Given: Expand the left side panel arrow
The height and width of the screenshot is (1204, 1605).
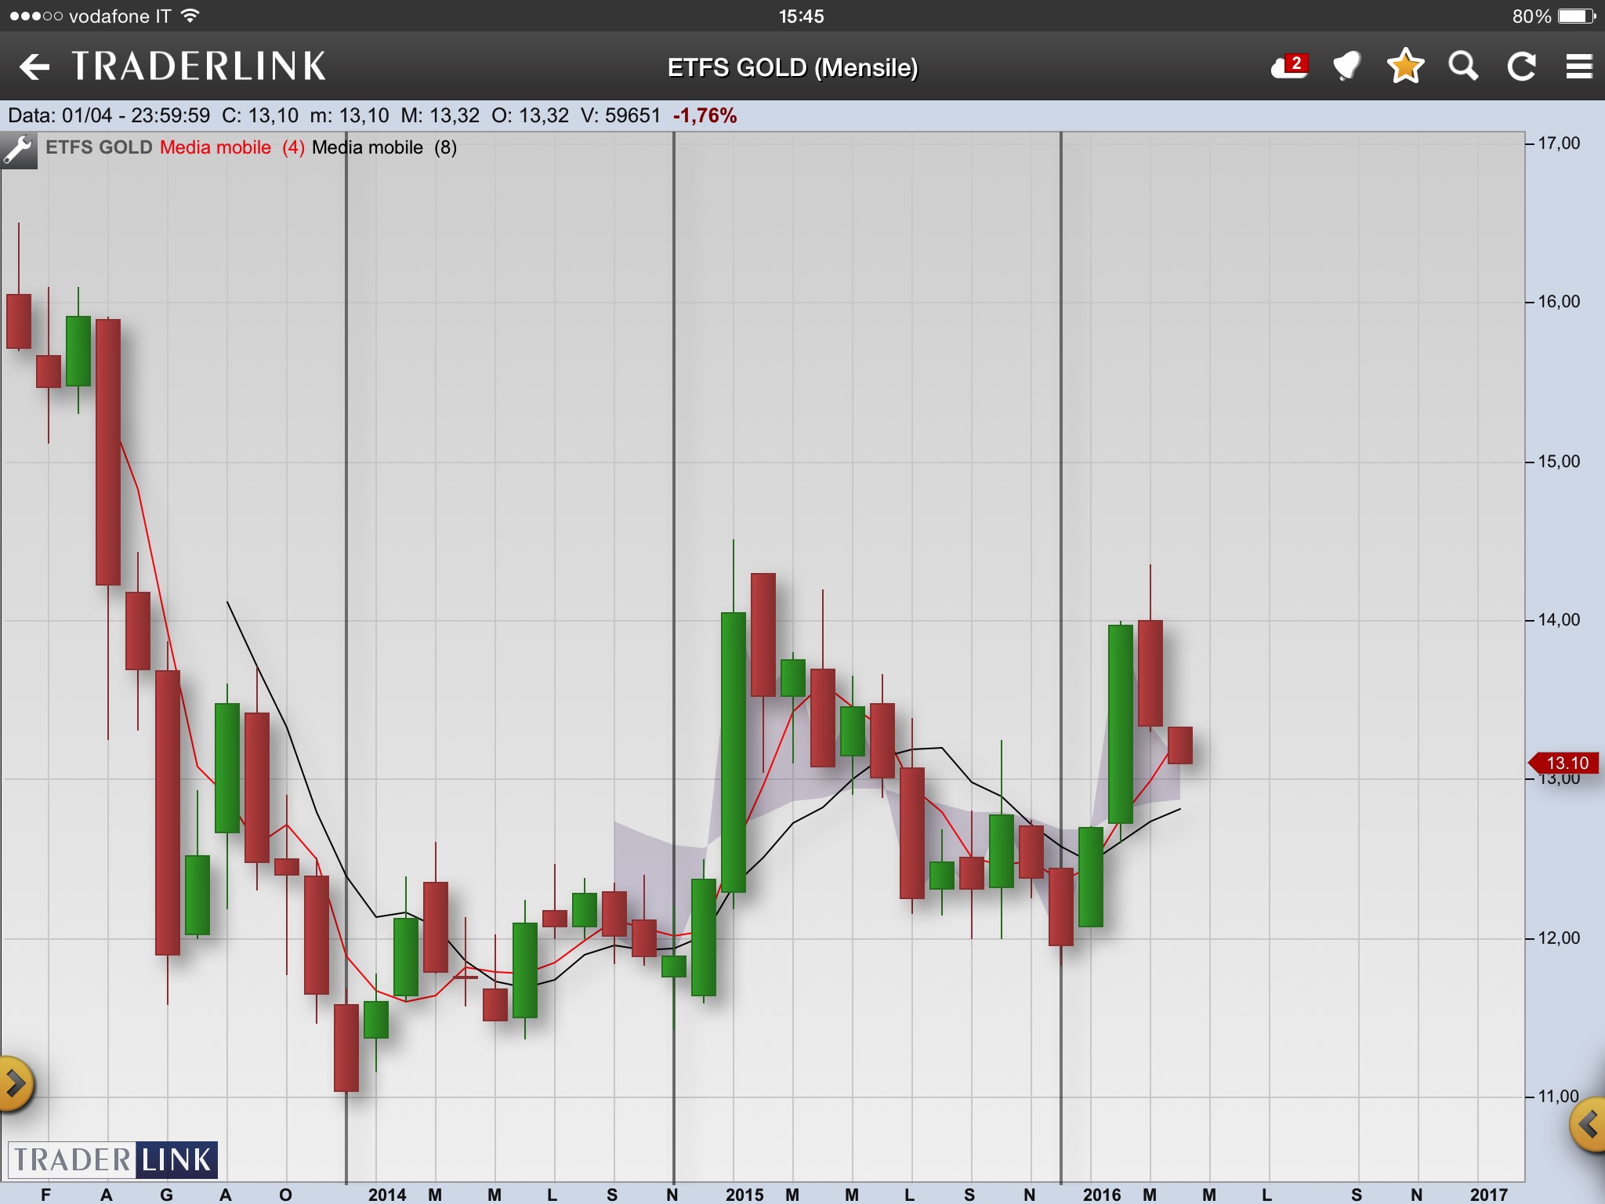Looking at the screenshot, I should pyautogui.click(x=15, y=1085).
